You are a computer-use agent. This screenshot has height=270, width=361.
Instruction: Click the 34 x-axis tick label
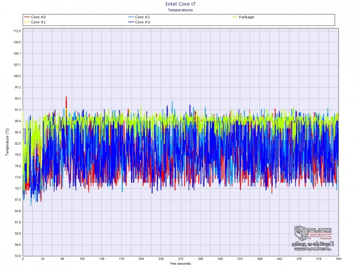tap(43, 259)
